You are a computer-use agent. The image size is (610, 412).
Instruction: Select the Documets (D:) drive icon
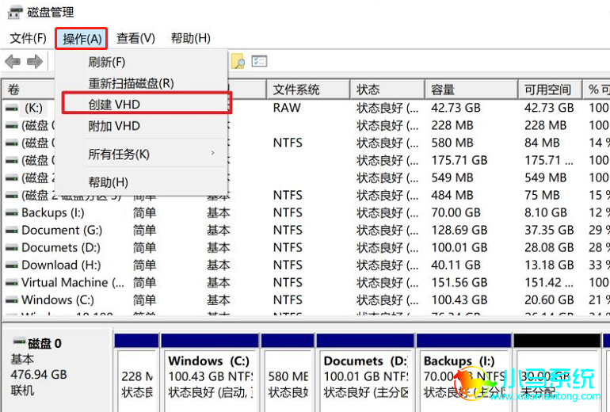click(x=12, y=248)
